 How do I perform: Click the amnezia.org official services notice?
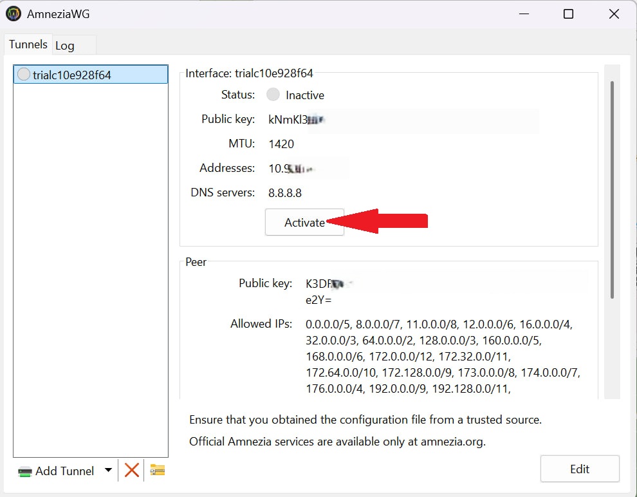(337, 442)
